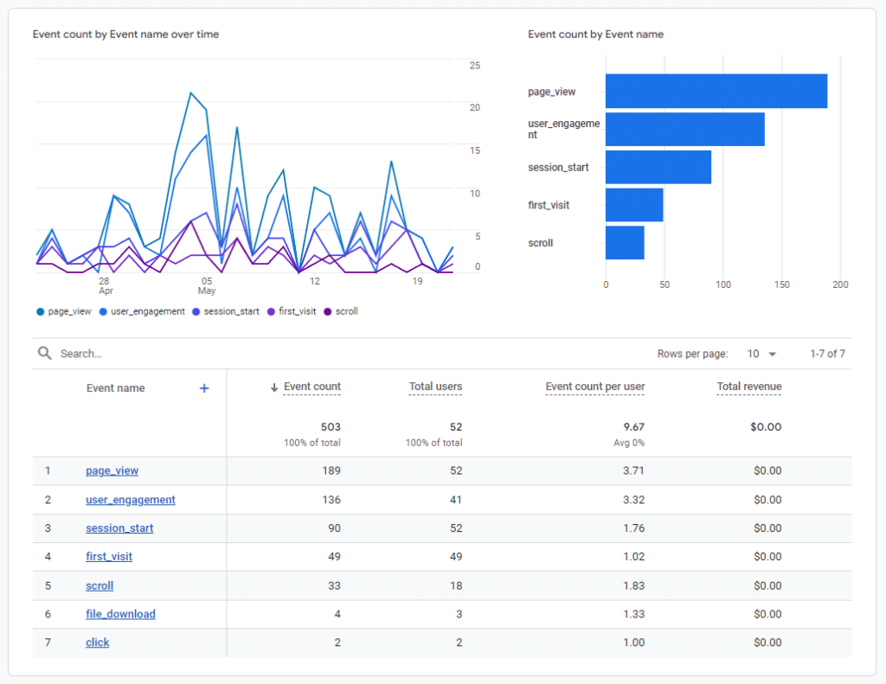Sort table by Total revenue column
The image size is (886, 684).
[x=748, y=387]
